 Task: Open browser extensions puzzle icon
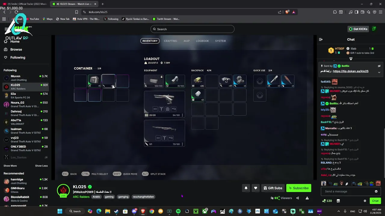pos(335,12)
